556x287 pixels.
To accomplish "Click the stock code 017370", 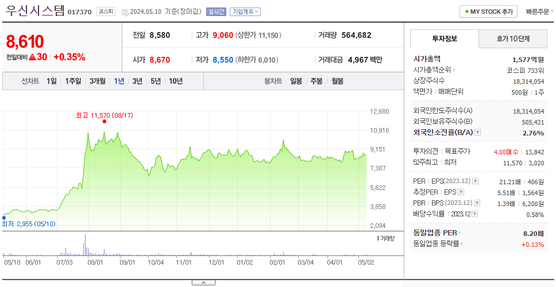I will click(x=80, y=12).
